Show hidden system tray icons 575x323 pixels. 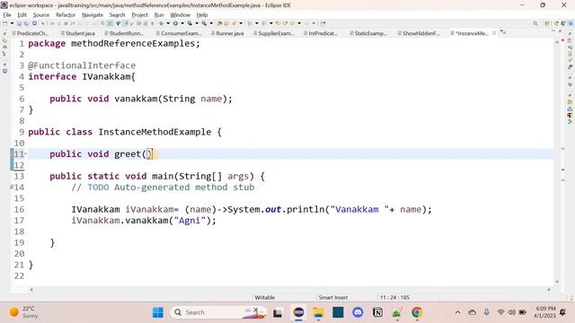[457, 312]
